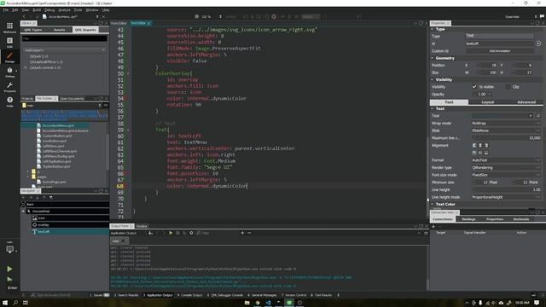The height and width of the screenshot is (307, 546).
Task: Switch to Design mode
Action: coord(9,57)
